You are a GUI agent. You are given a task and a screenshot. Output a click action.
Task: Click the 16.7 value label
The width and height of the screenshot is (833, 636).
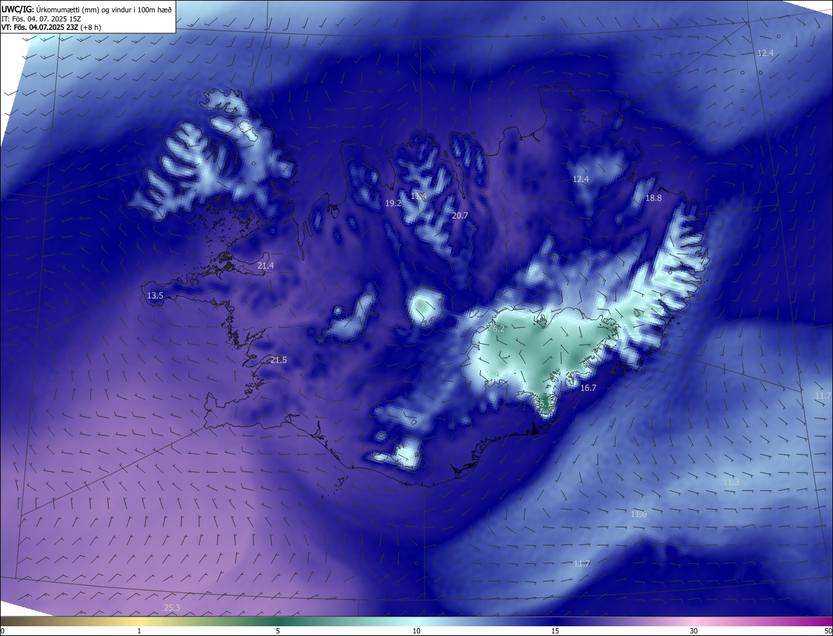tap(588, 388)
